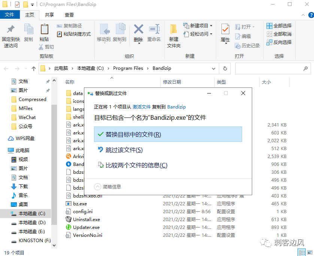The image size is (314, 256).
Task: Select VersionNo.ini file
Action: 84,235
